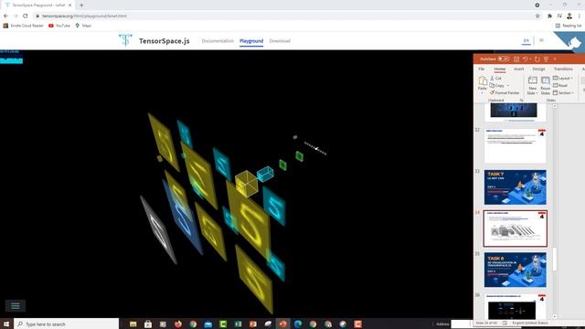
Task: Customize Quick Access Toolbar dropdown
Action: coord(555,58)
